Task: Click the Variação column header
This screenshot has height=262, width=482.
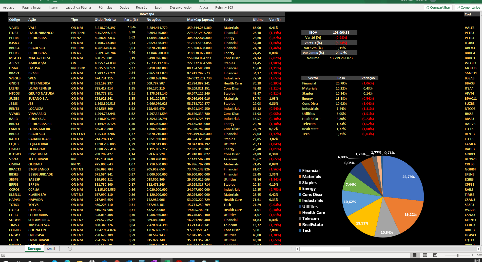Action: 368,78
